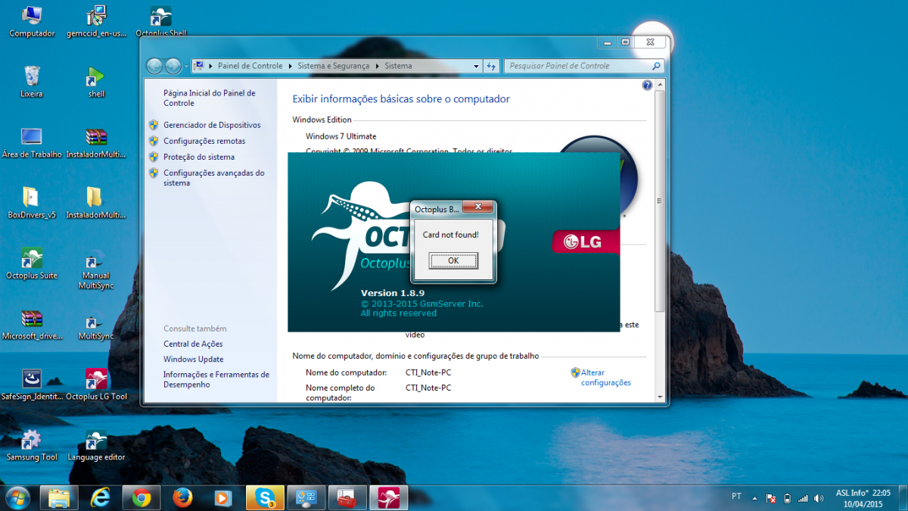Open Octoplus LG Tool desktop shortcut
Image resolution: width=908 pixels, height=511 pixels.
pyautogui.click(x=96, y=384)
